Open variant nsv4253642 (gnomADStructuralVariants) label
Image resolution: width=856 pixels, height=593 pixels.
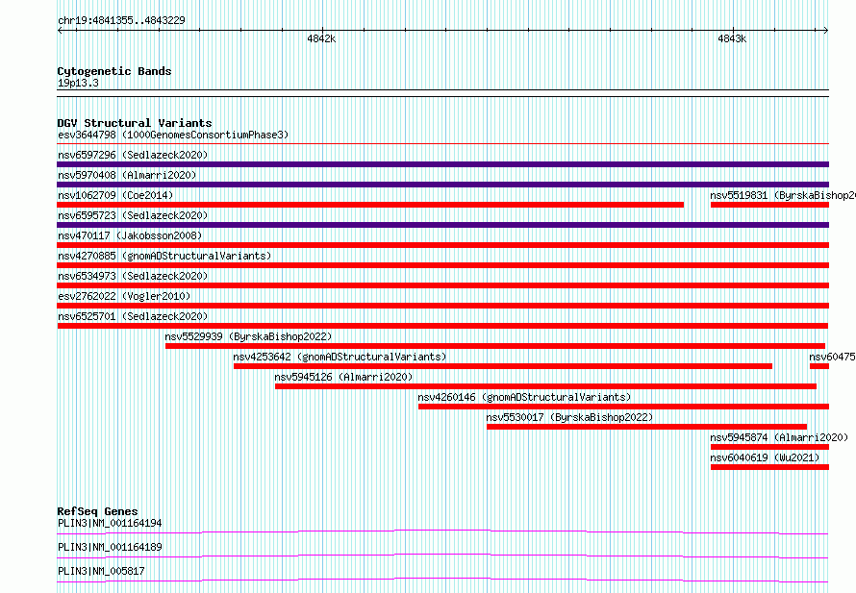tap(340, 357)
